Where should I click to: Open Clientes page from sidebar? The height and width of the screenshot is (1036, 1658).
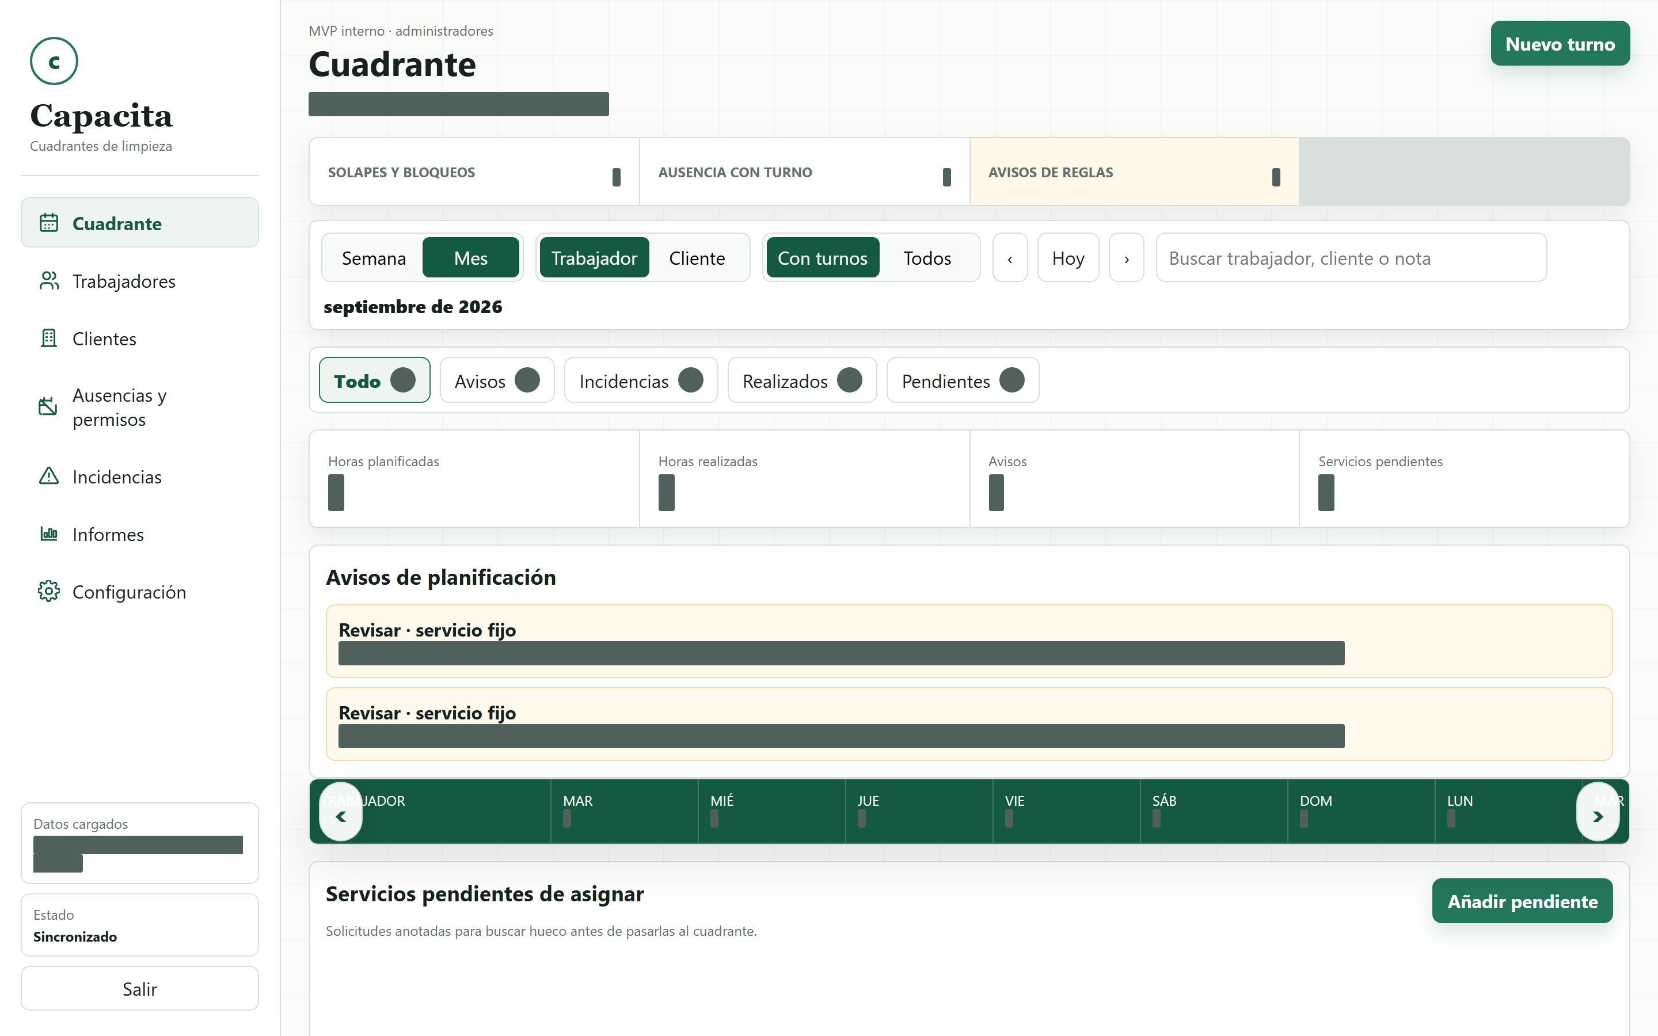140,338
